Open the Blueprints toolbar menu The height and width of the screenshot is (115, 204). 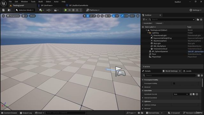(x=49, y=10)
